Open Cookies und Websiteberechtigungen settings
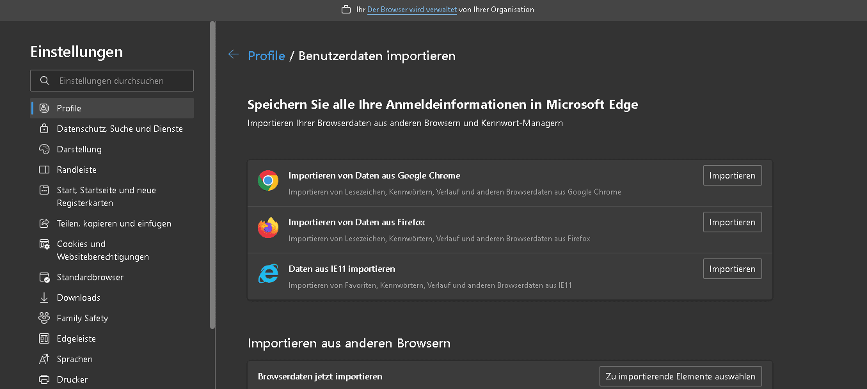This screenshot has width=867, height=389. click(x=102, y=250)
